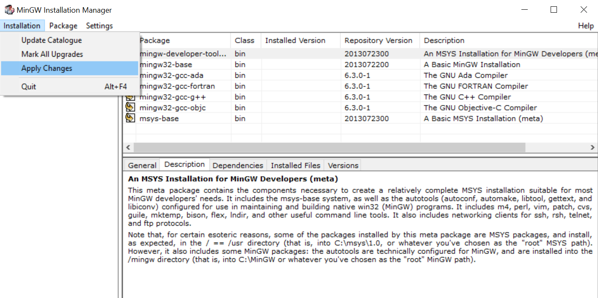Select the mingw-developer-tool... package row
Screen dimensions: 598x298
[360, 54]
